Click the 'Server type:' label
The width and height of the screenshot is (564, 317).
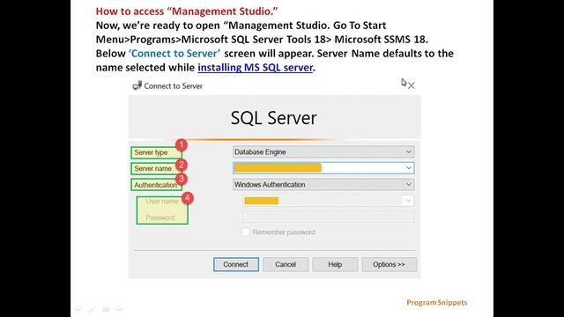[x=152, y=152]
